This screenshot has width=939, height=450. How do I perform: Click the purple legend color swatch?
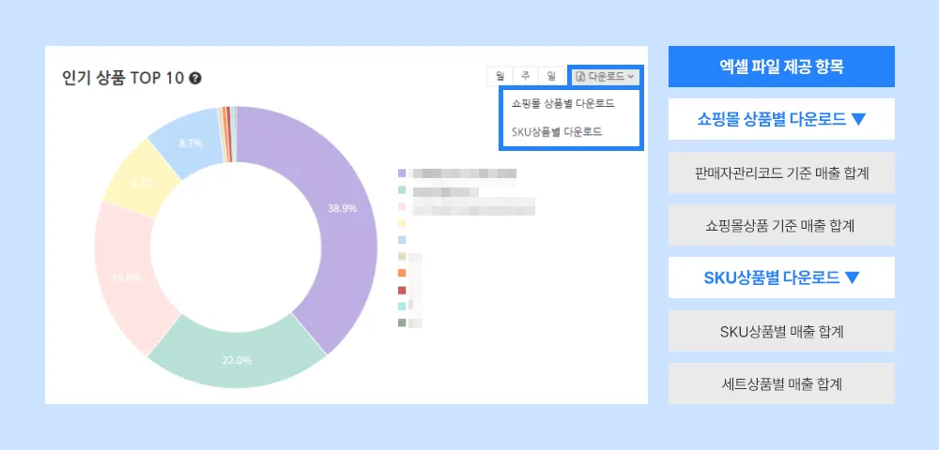point(402,173)
